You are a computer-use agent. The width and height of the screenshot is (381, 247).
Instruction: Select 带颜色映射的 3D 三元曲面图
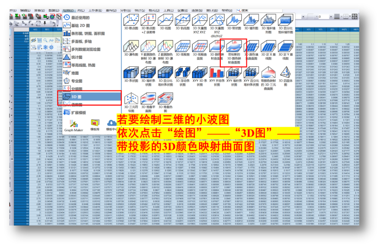point(268,78)
